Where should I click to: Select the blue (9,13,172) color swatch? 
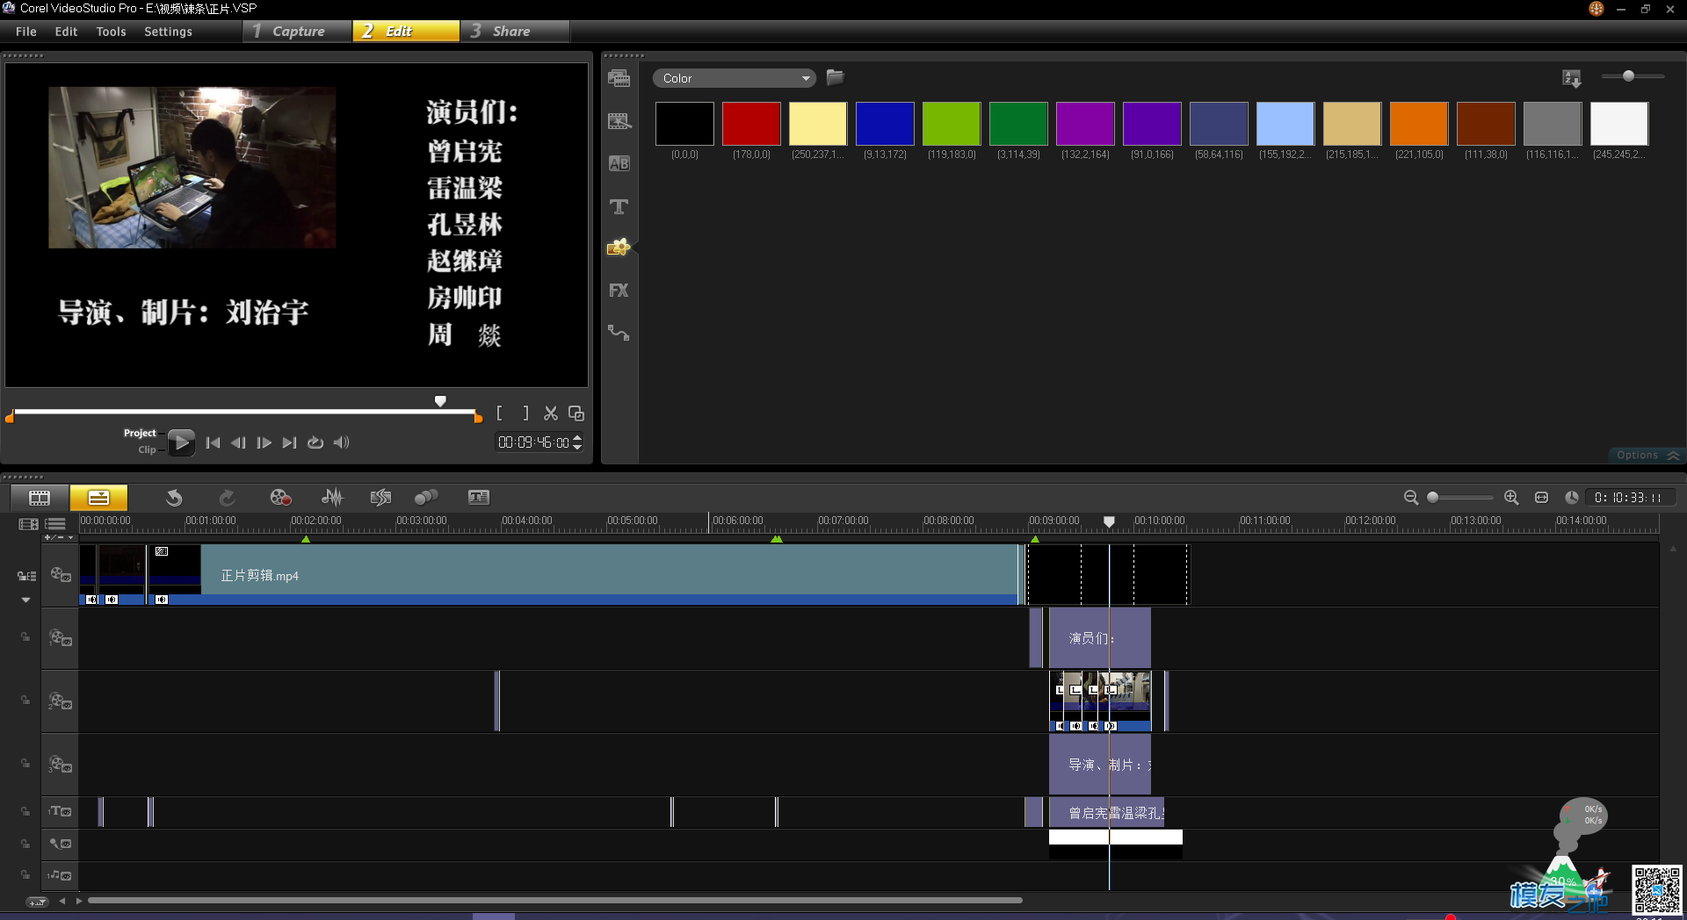[x=885, y=124]
